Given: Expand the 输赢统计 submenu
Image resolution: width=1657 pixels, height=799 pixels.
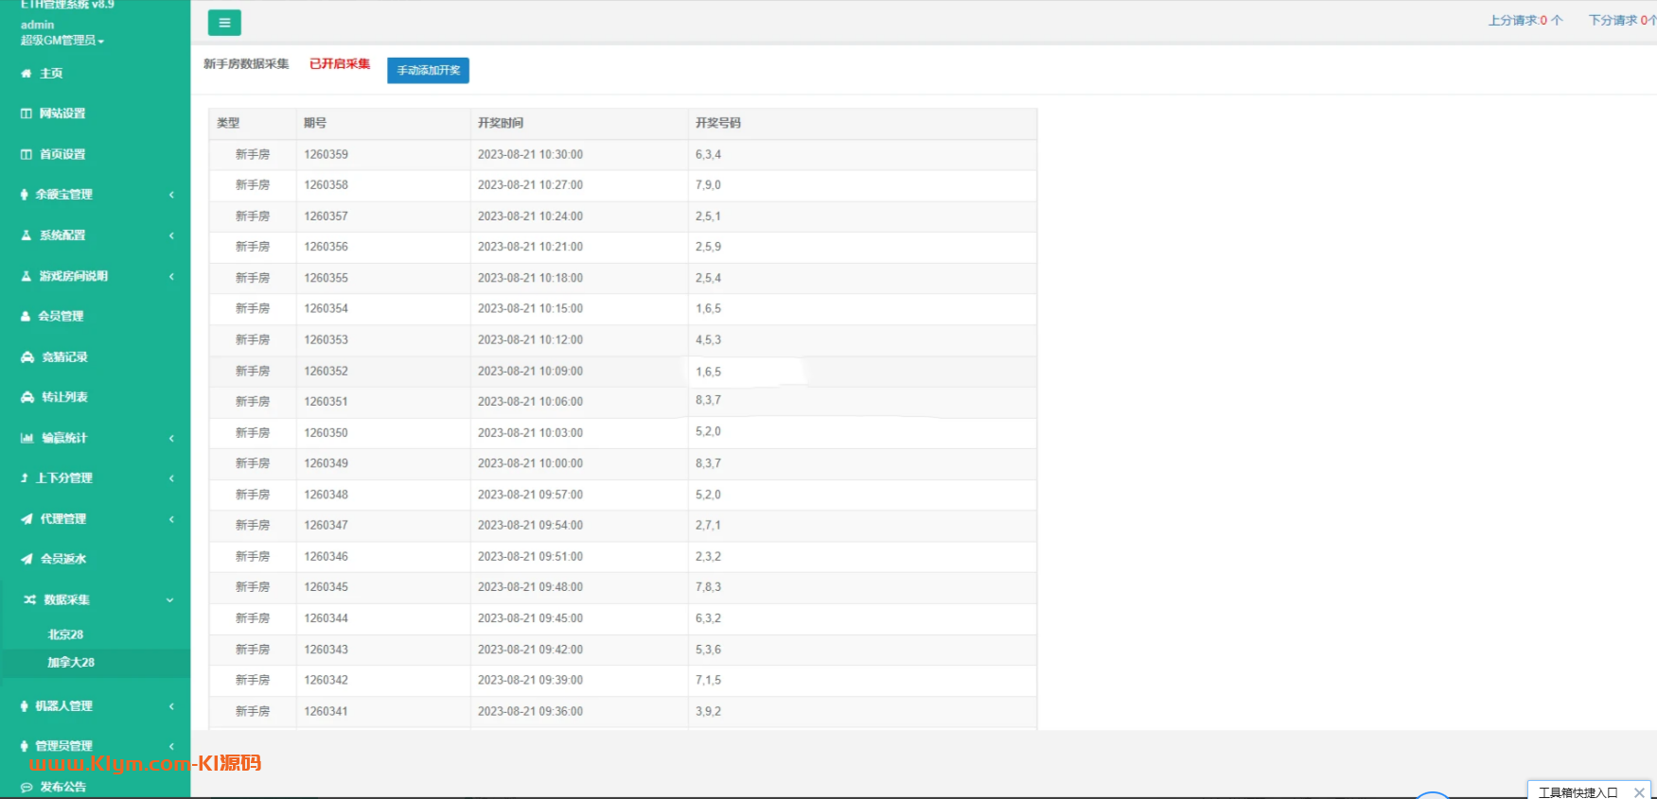Looking at the screenshot, I should (x=171, y=438).
